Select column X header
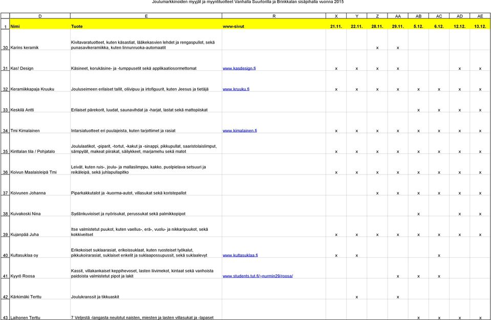 pyautogui.click(x=336, y=16)
